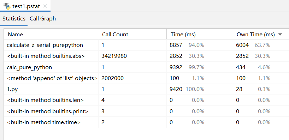This screenshot has width=289, height=140.
Task: Click the 9420 100.0% time cell
Action: pos(200,89)
